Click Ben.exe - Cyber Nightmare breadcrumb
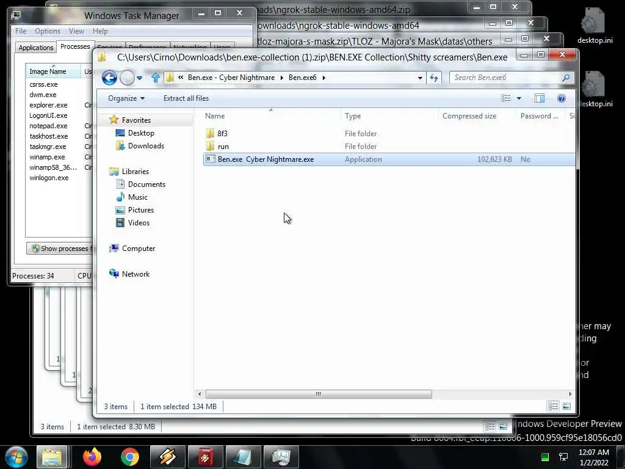This screenshot has height=469, width=625. pos(231,78)
